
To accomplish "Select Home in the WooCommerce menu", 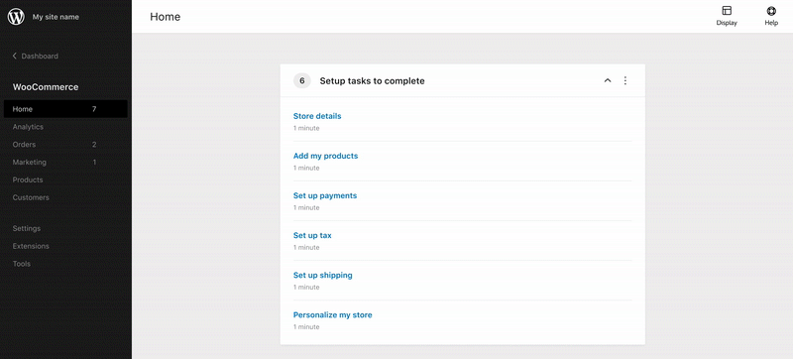I will point(65,109).
